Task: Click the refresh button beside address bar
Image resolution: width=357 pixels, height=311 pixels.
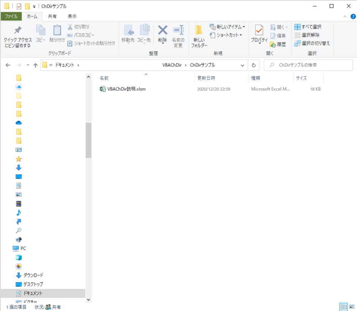Action: [254, 65]
